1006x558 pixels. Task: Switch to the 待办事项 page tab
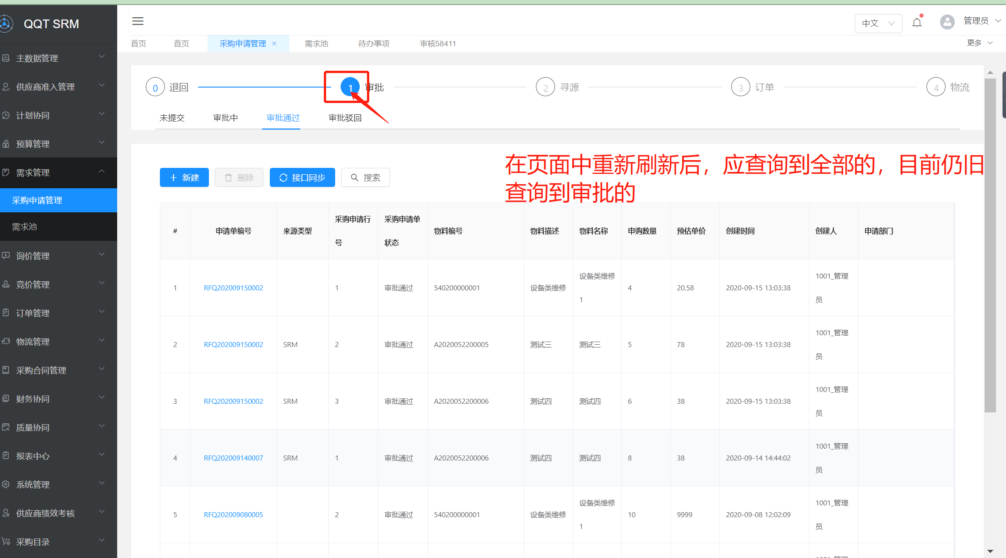pyautogui.click(x=374, y=44)
